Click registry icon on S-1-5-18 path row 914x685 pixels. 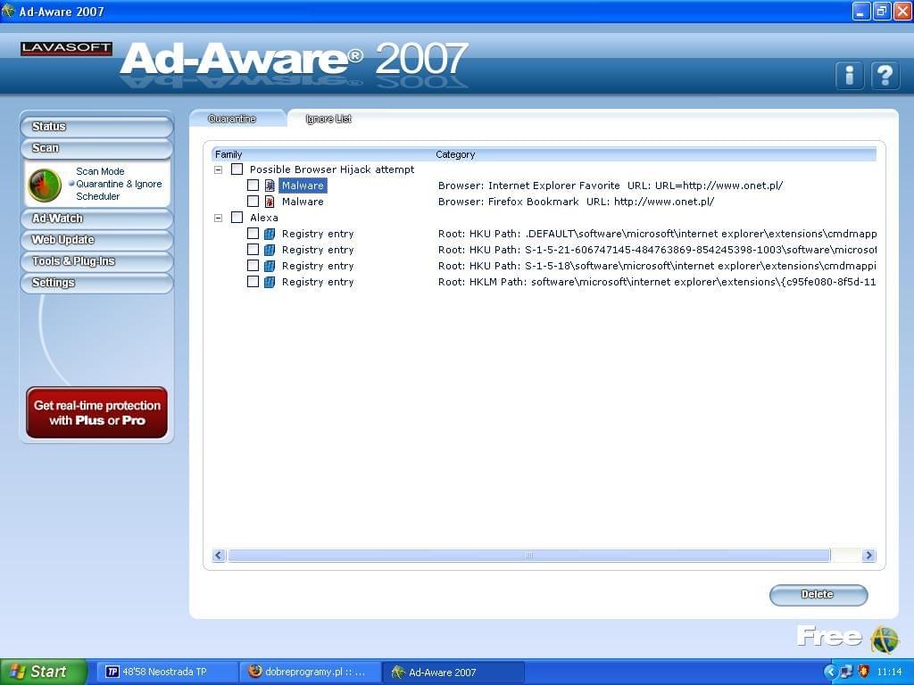click(270, 266)
